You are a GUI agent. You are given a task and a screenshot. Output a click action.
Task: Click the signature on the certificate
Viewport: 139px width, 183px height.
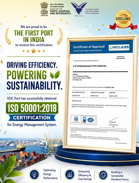click(113, 121)
